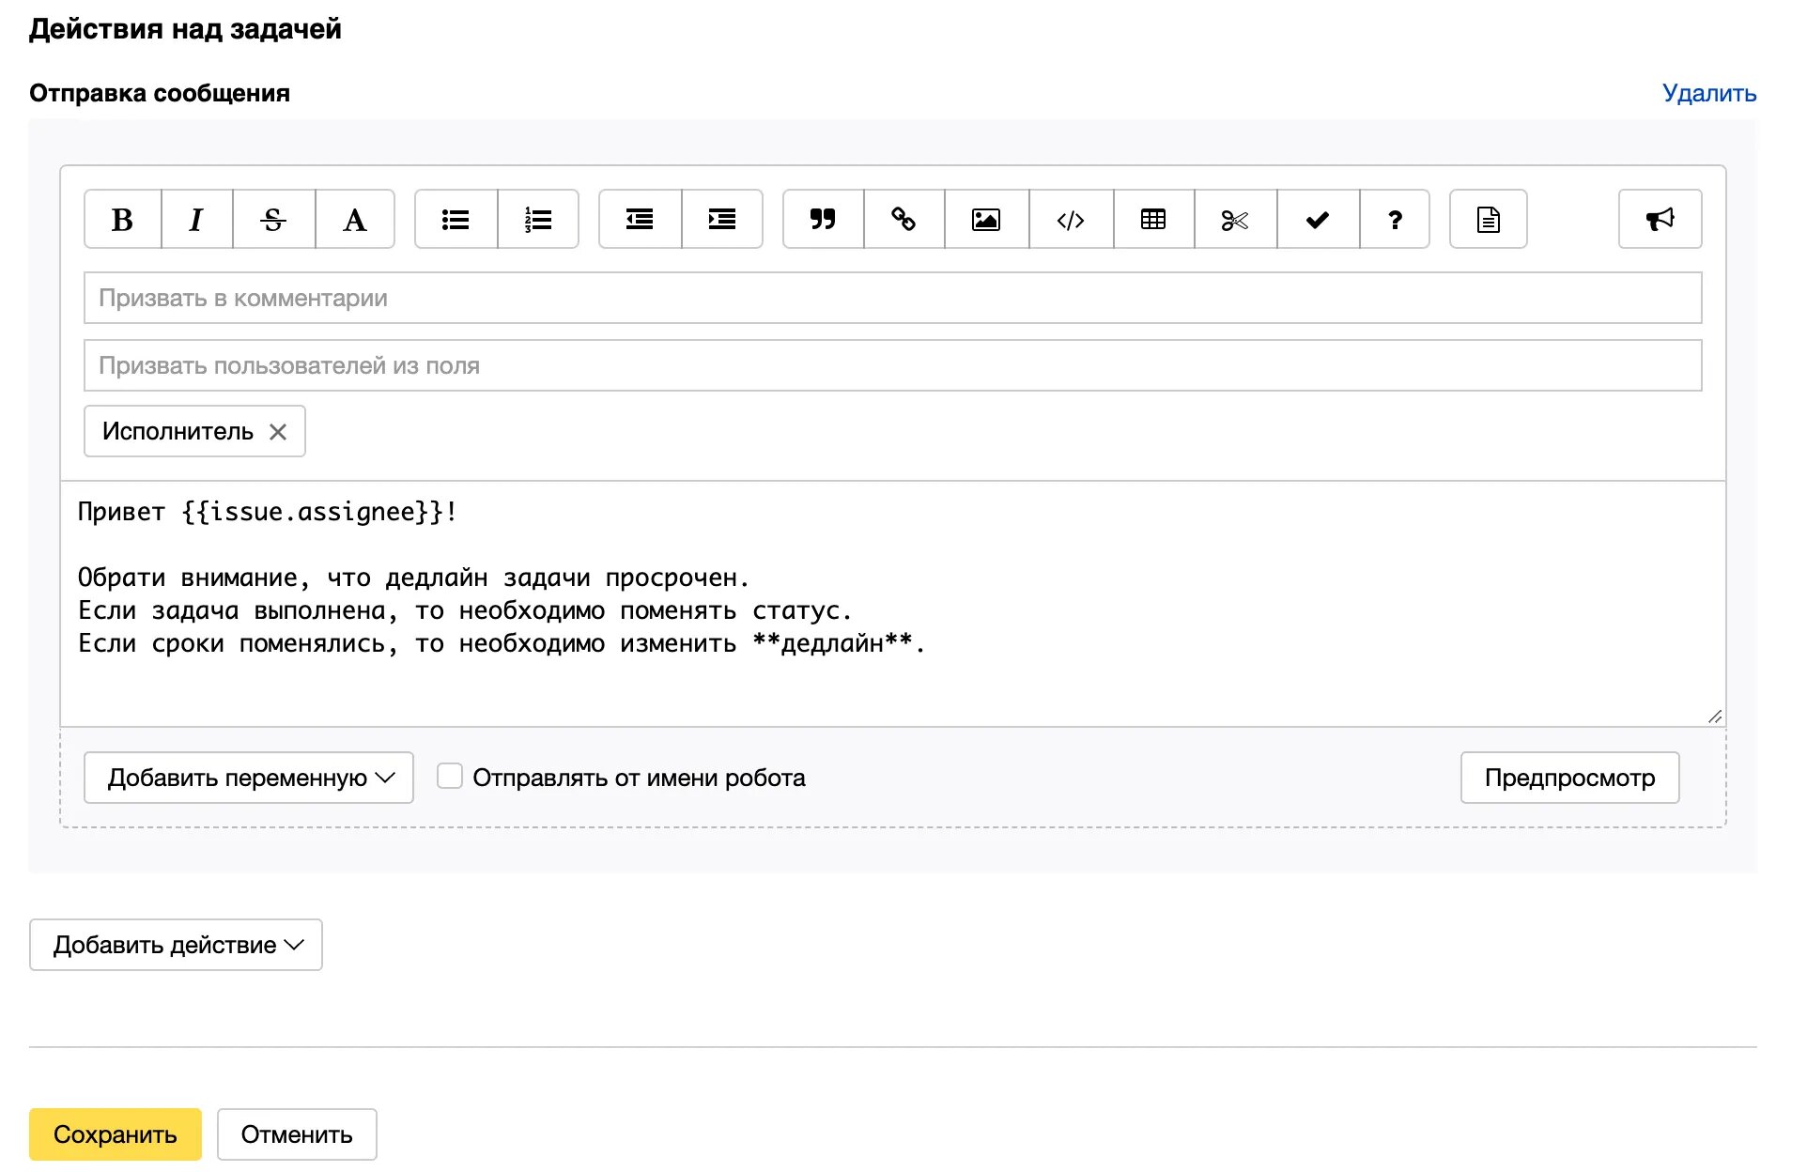This screenshot has height=1172, width=1807.
Task: Click the megaphone summon icon
Action: (x=1660, y=220)
